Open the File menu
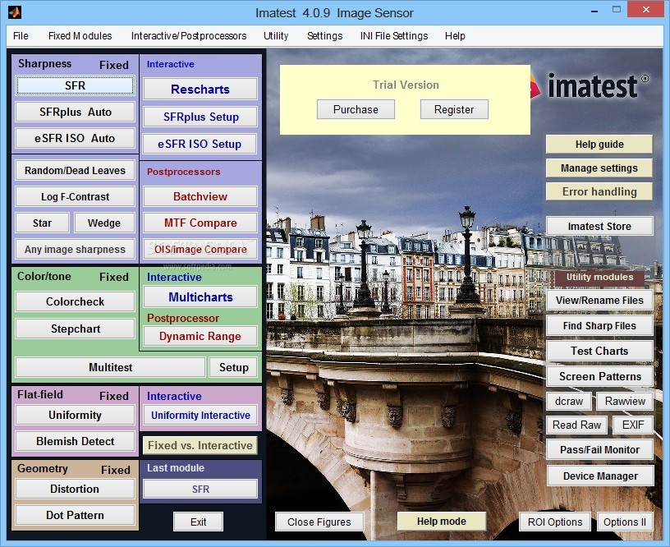The height and width of the screenshot is (547, 670). [21, 36]
